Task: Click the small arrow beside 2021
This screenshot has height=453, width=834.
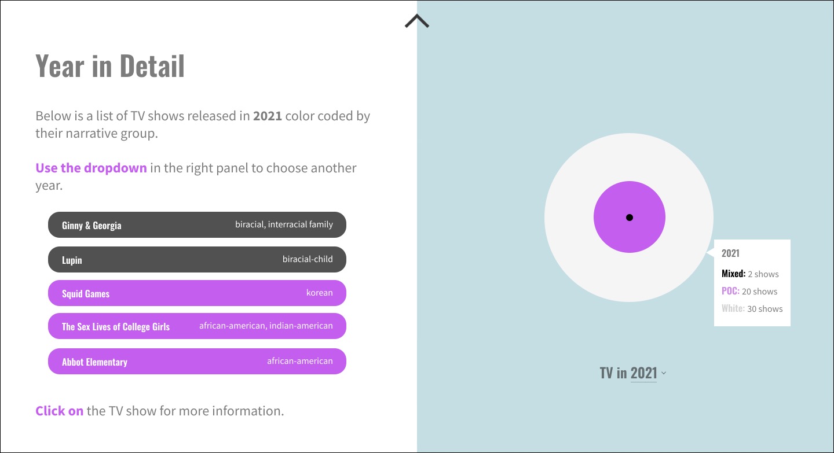Action: (664, 373)
